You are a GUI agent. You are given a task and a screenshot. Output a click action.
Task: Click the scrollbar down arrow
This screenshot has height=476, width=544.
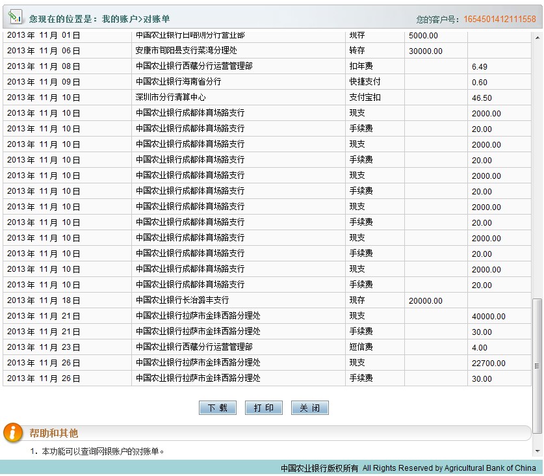(537, 451)
